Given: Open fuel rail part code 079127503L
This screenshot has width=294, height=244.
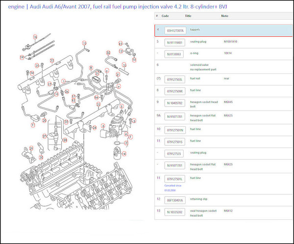Looking at the screenshot, I should [x=175, y=79].
